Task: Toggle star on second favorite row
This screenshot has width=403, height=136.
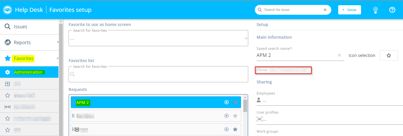Action: (x=235, y=116)
